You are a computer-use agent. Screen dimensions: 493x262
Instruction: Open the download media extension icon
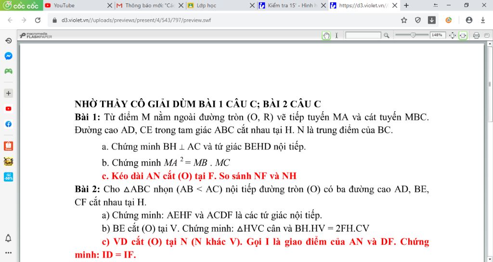[432, 20]
